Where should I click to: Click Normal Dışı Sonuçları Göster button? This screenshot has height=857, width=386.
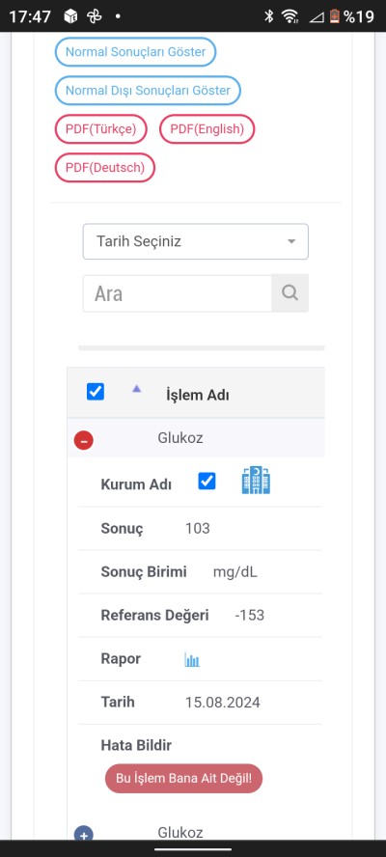148,90
